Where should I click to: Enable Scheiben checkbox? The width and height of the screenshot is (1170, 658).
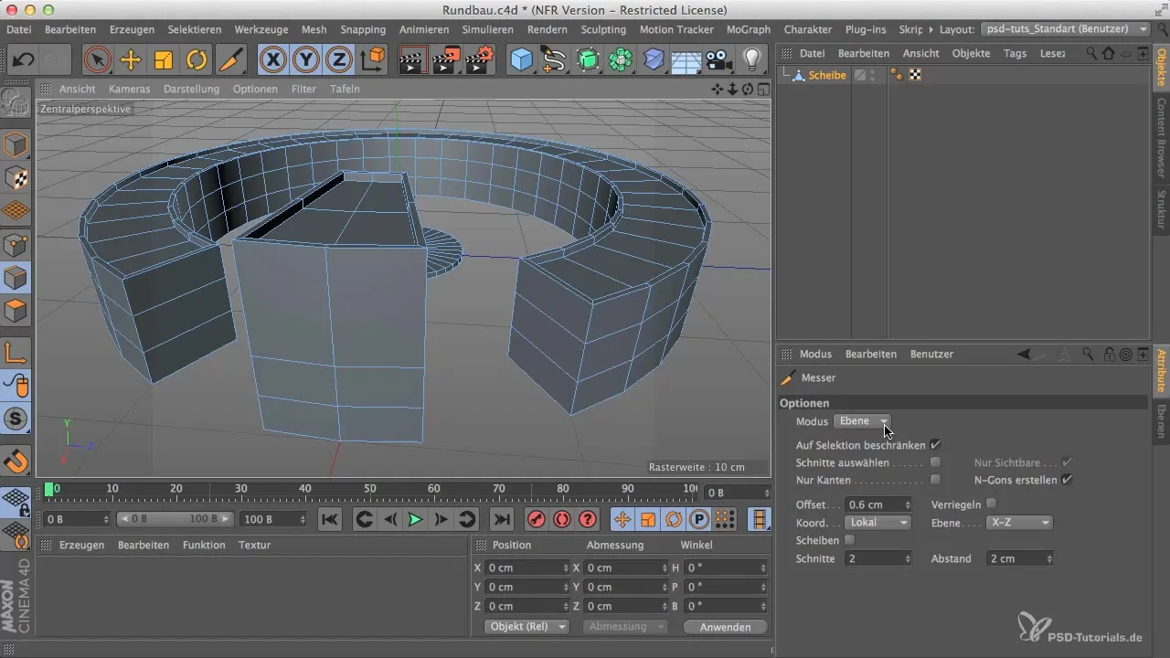(849, 540)
